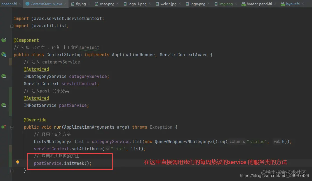Click the ApplicationArguments parameter type

click(89, 127)
